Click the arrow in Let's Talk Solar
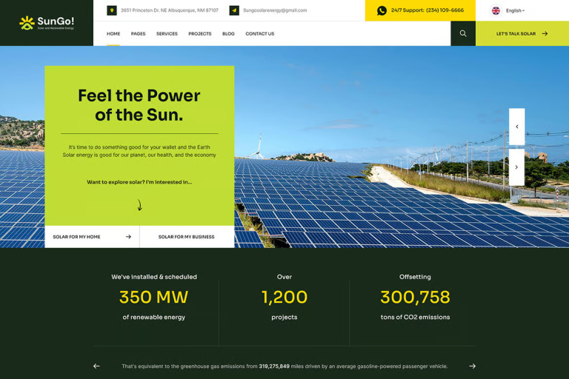 click(545, 34)
